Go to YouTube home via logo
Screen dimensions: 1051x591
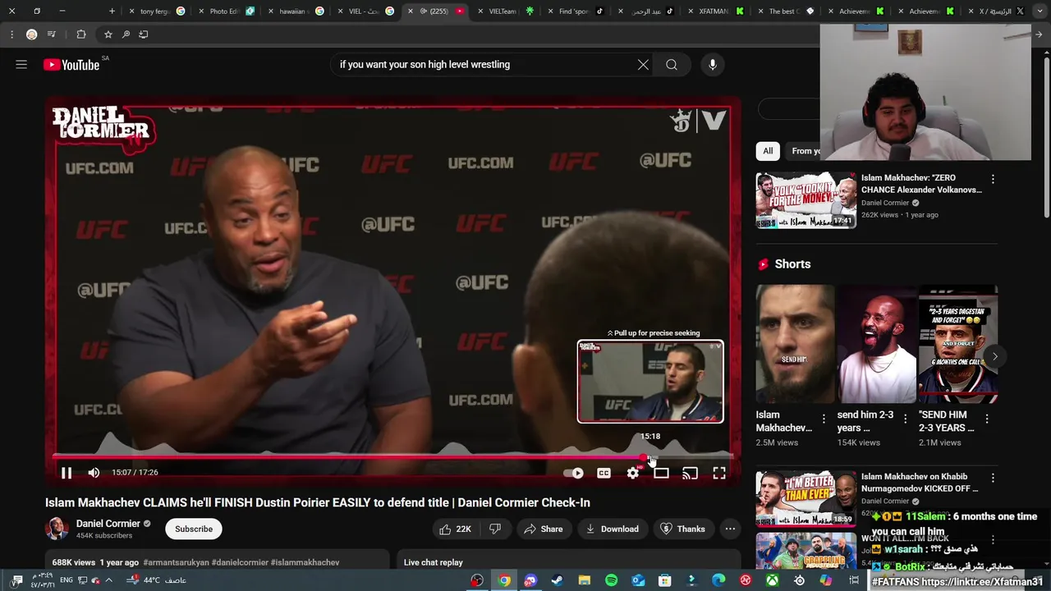tap(71, 65)
